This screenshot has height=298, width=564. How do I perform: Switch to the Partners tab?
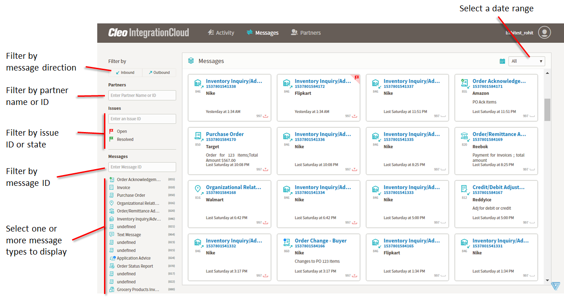click(306, 33)
